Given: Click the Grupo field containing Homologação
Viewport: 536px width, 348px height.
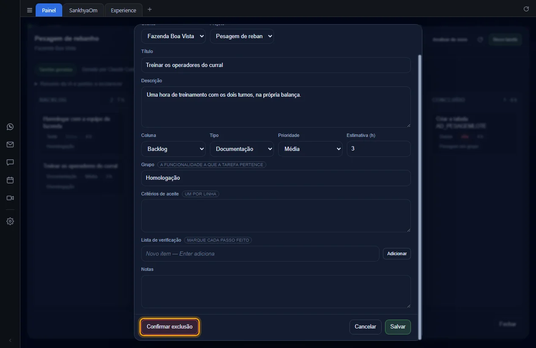Looking at the screenshot, I should pyautogui.click(x=276, y=178).
